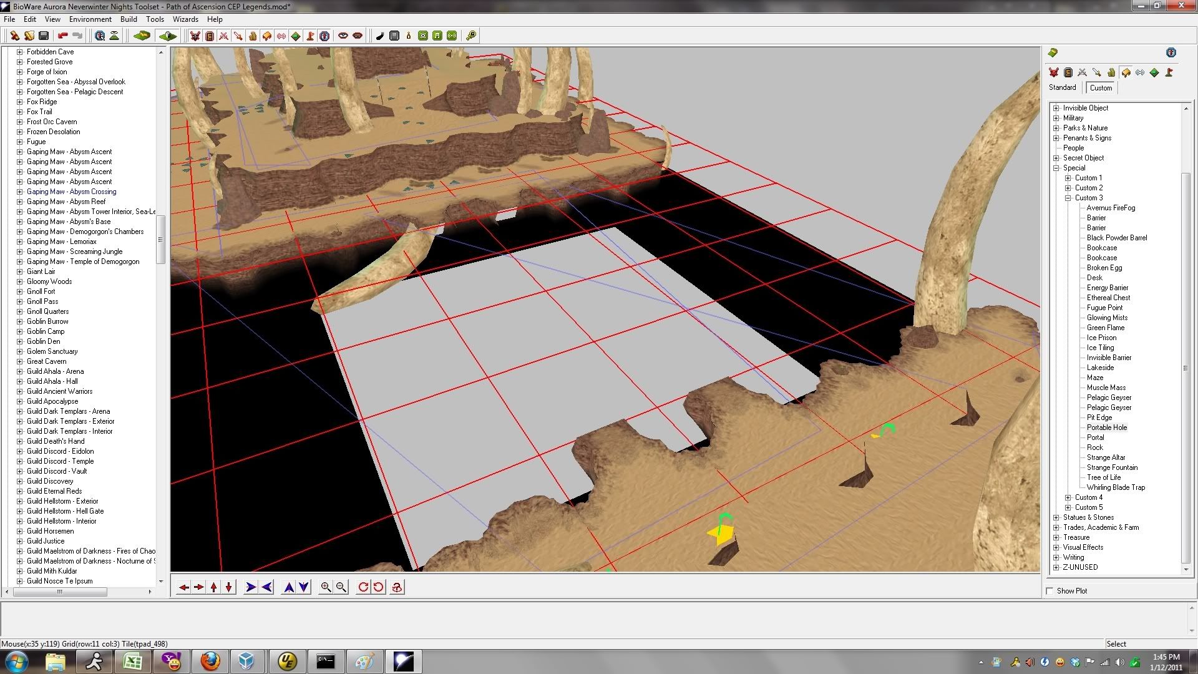The height and width of the screenshot is (674, 1198).
Task: Click the red left arrow pan button
Action: (183, 587)
